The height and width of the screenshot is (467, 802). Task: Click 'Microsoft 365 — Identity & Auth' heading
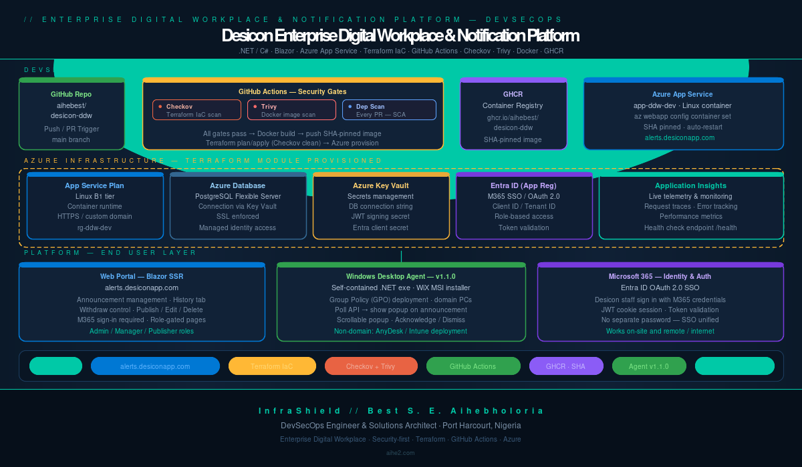660,276
